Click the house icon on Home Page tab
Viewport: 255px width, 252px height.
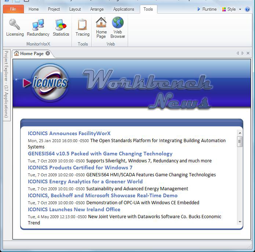[17, 53]
